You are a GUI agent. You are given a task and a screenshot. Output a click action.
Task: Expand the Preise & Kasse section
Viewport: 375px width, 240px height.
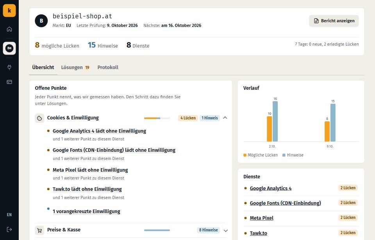point(225,230)
